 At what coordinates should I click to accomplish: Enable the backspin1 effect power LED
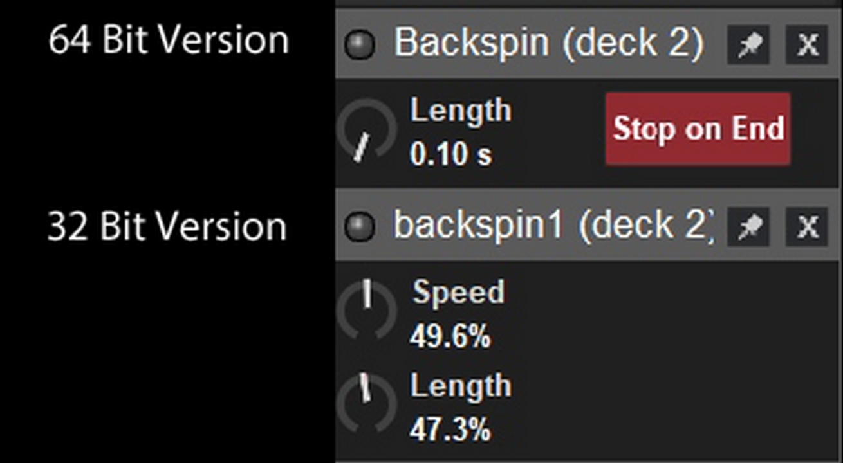[359, 226]
